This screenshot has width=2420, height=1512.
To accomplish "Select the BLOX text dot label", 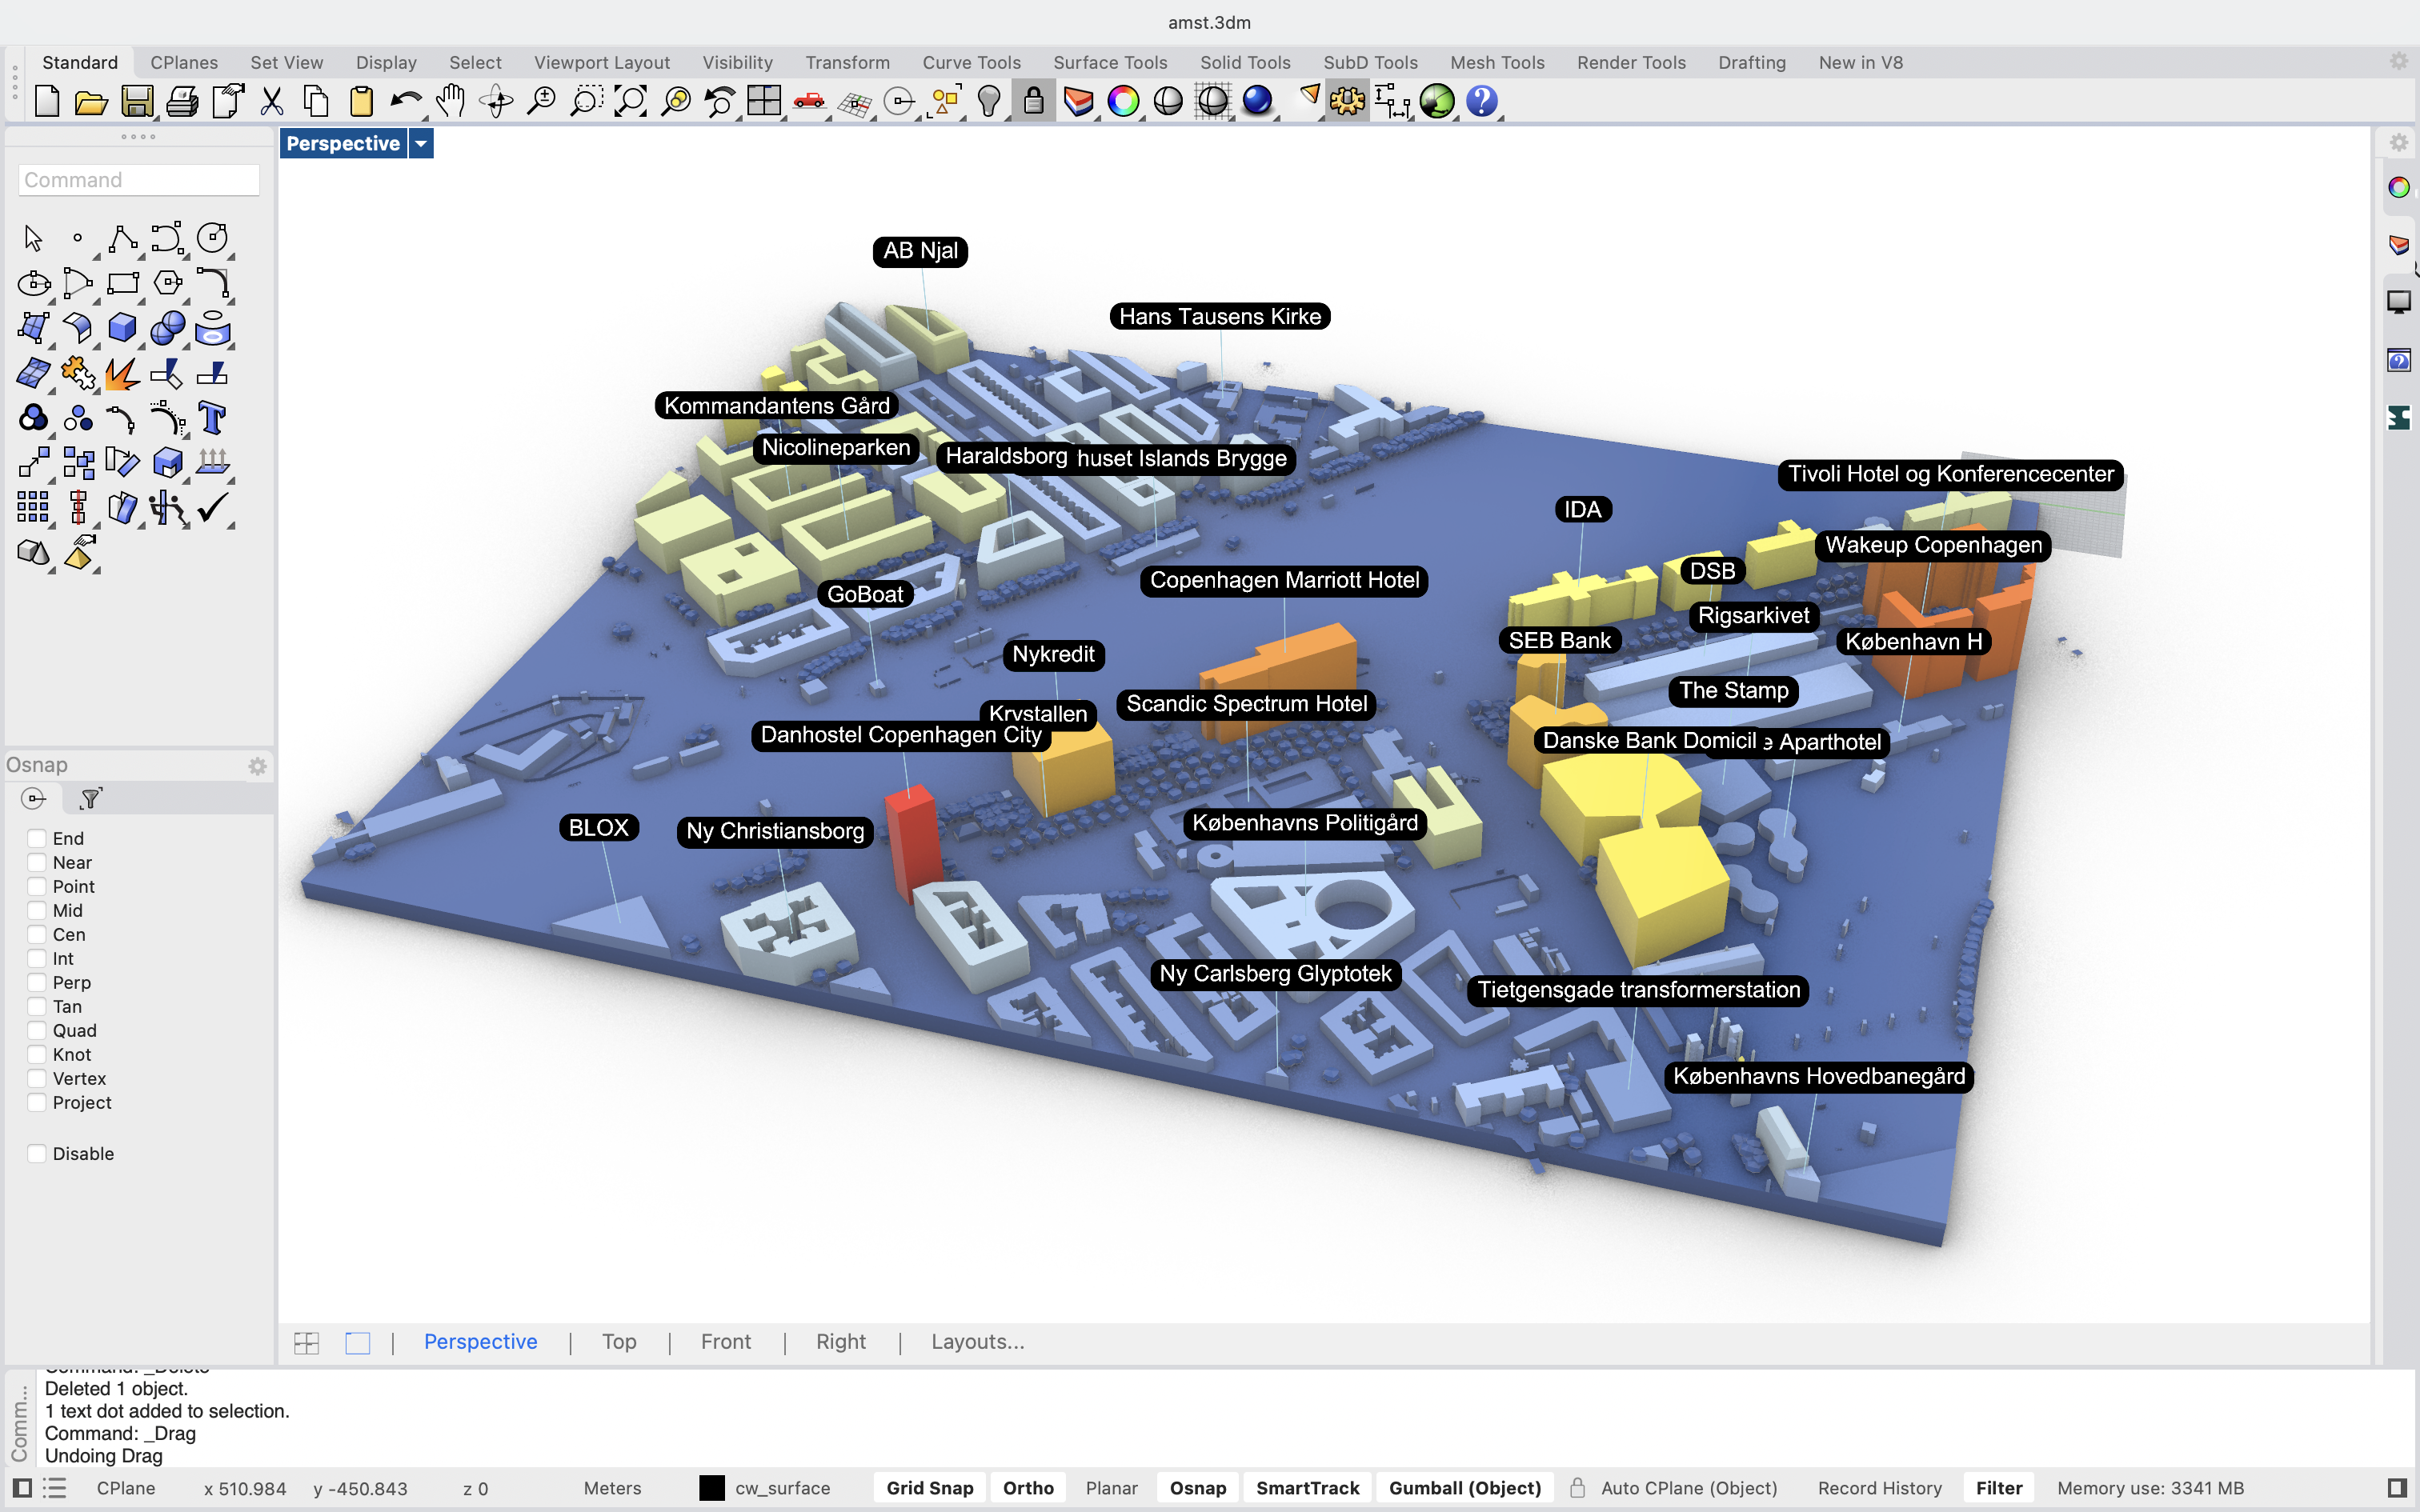I will pyautogui.click(x=598, y=828).
